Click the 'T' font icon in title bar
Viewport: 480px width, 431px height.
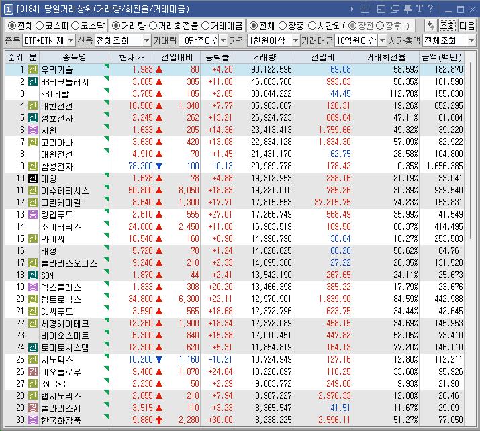coord(419,9)
